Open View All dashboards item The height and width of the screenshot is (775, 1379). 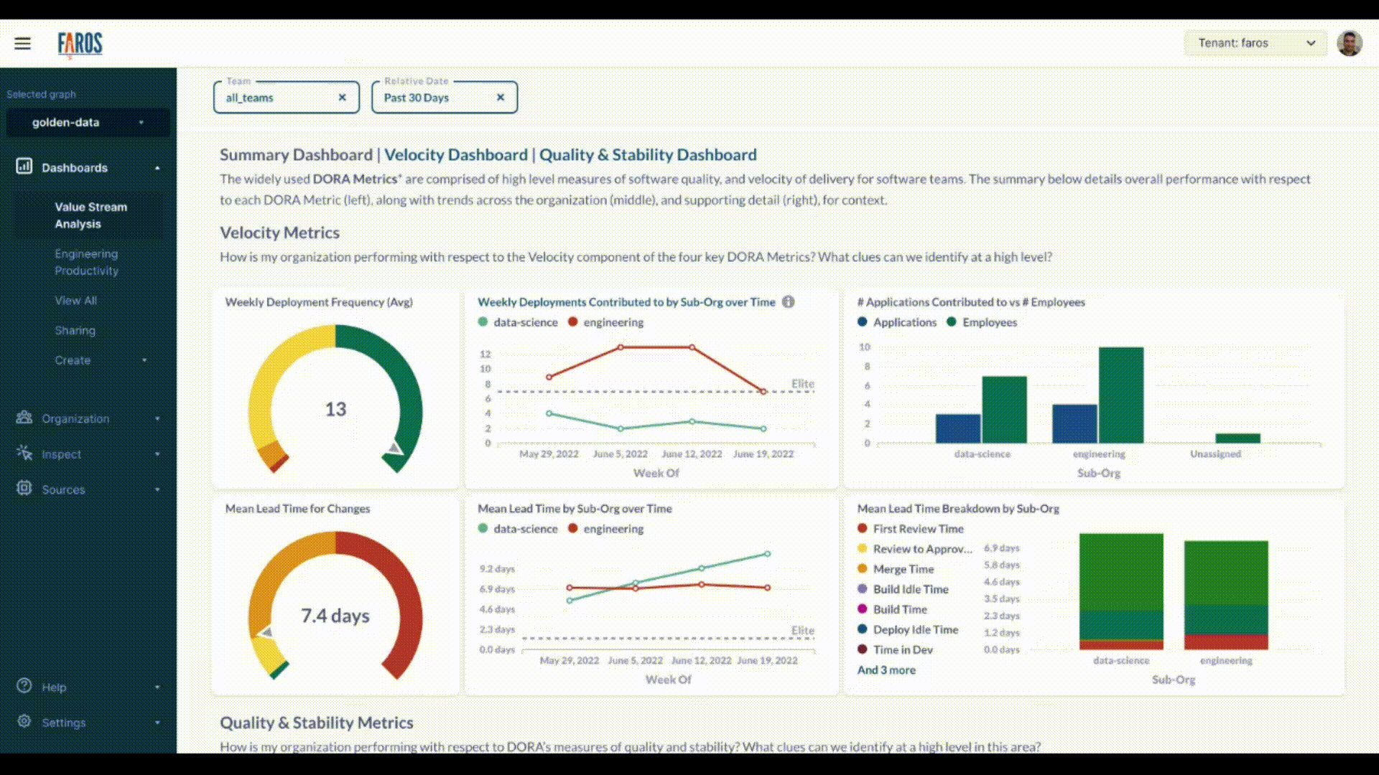coord(75,301)
